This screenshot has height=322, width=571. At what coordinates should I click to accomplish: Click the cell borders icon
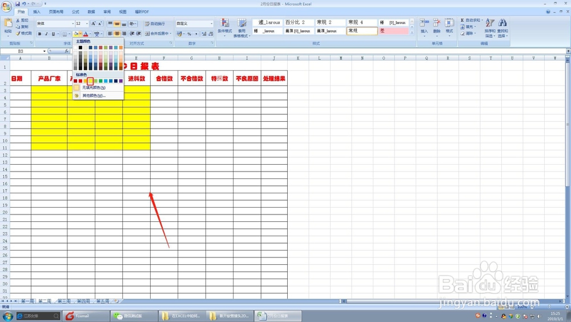65,34
